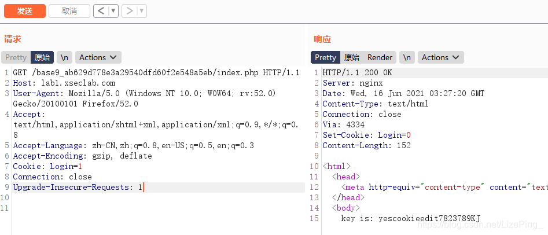Viewport: 548px width, 235px height.
Task: Toggle request \n non-printable characters button
Action: point(64,57)
